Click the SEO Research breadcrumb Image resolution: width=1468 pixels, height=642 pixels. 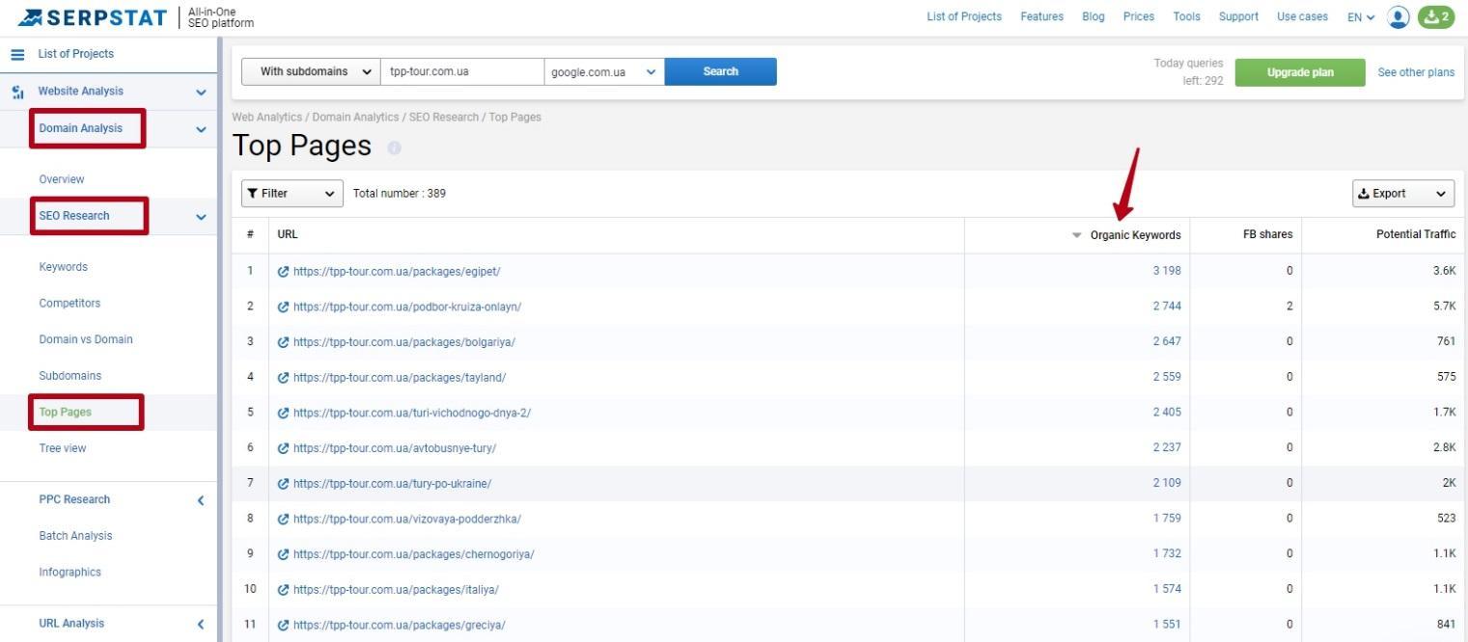coord(444,117)
